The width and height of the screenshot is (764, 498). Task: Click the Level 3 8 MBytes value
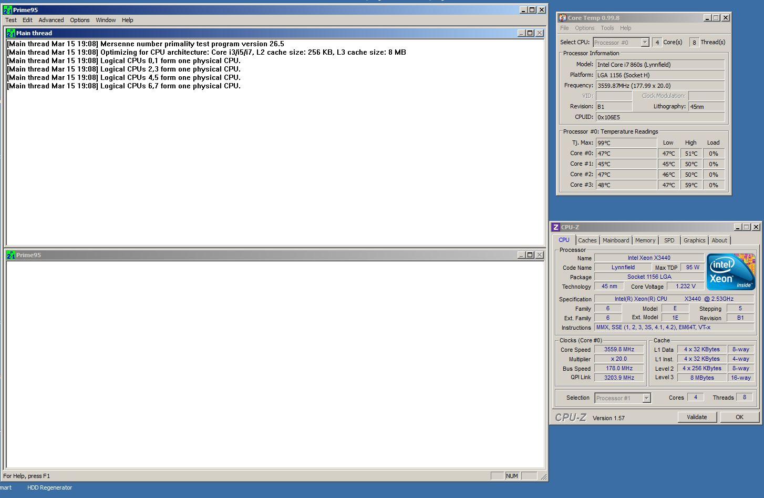[x=702, y=378]
